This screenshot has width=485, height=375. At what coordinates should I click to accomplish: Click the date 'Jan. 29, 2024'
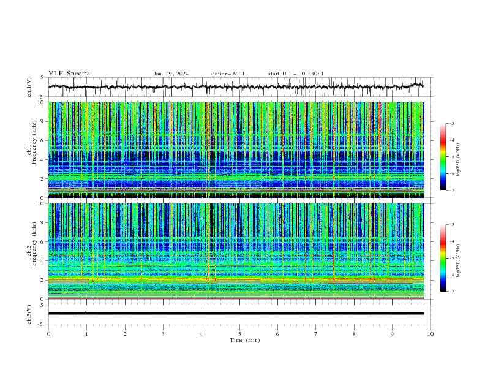(x=171, y=74)
